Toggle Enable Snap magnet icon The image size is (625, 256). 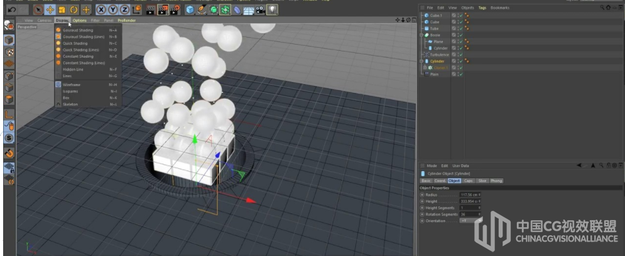[x=9, y=153]
